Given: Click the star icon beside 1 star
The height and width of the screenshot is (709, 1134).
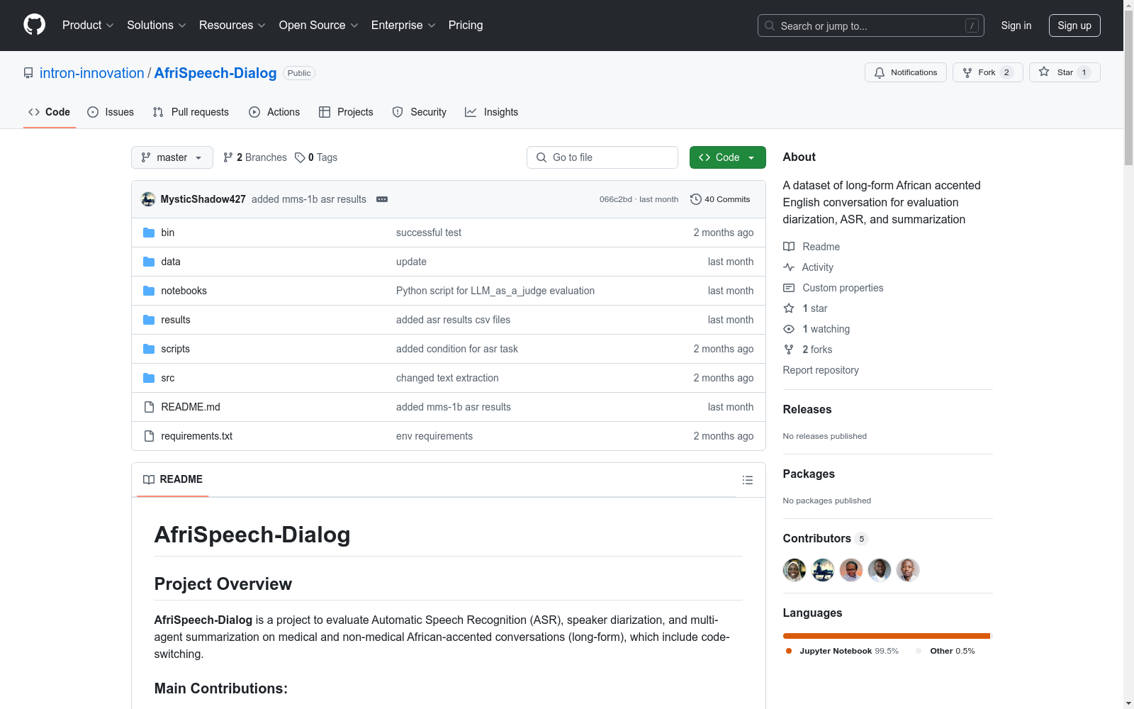Looking at the screenshot, I should pos(789,308).
